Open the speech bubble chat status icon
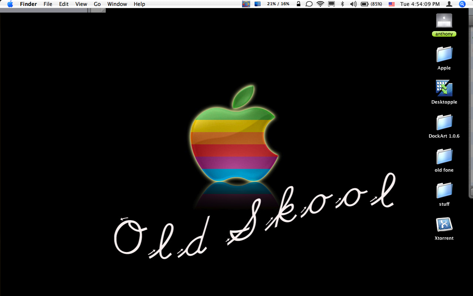The image size is (473, 296). [x=309, y=4]
